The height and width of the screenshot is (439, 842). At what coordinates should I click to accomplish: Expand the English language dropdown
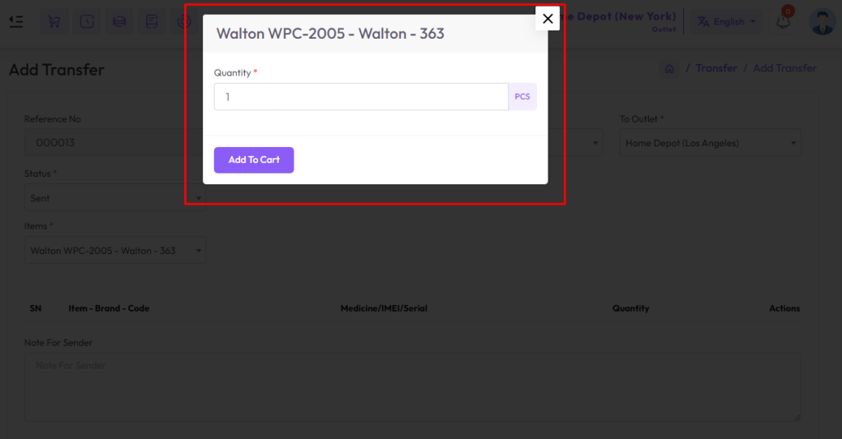pyautogui.click(x=726, y=21)
